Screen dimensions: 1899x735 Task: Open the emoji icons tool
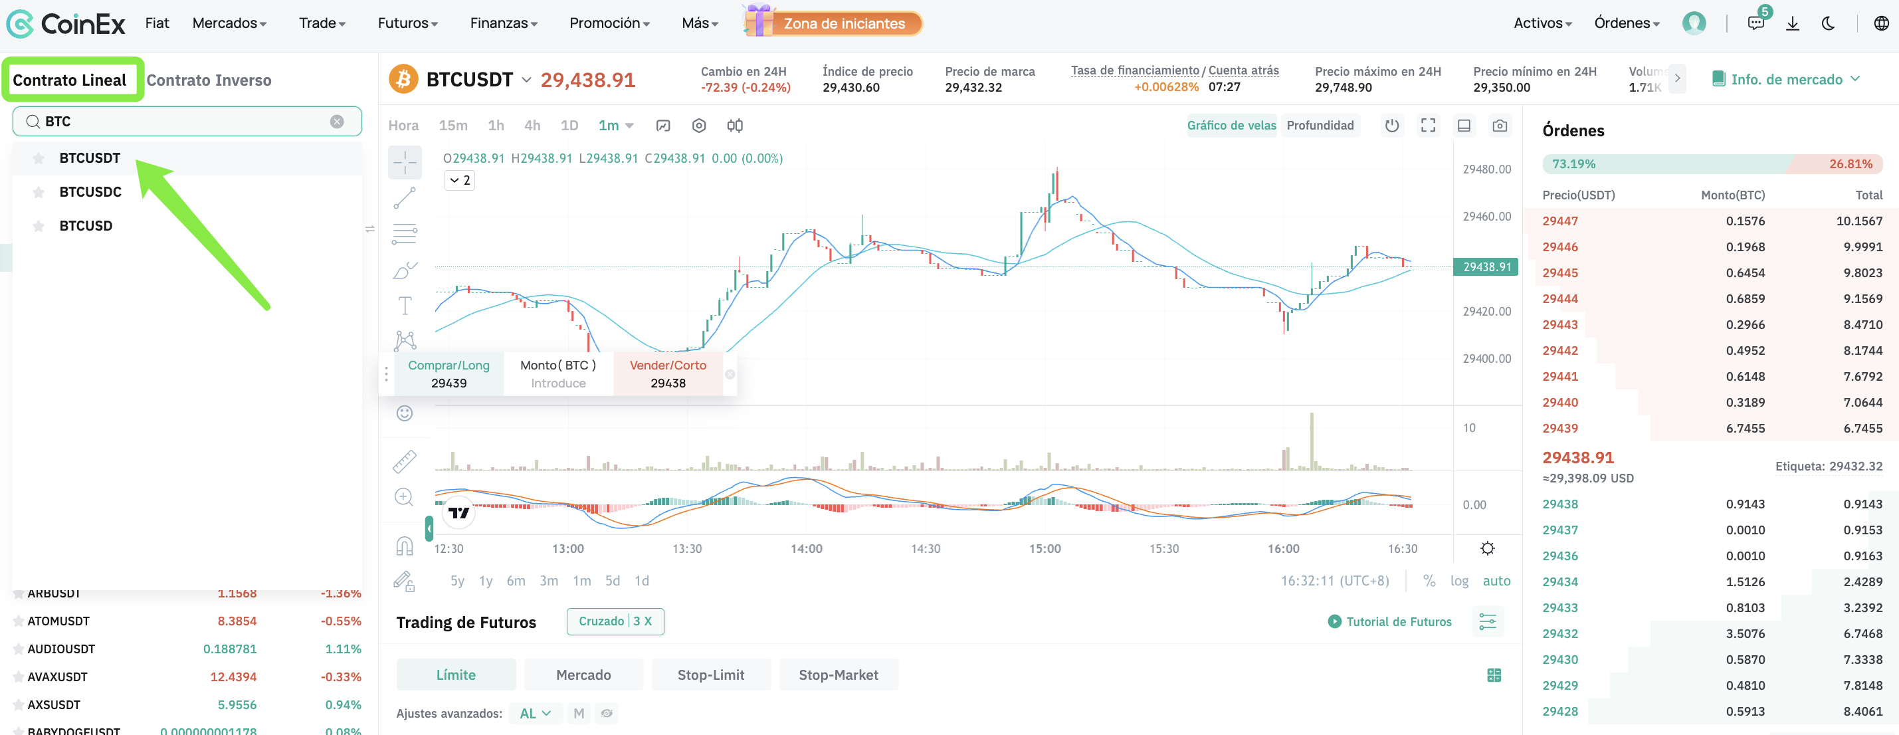(x=405, y=413)
